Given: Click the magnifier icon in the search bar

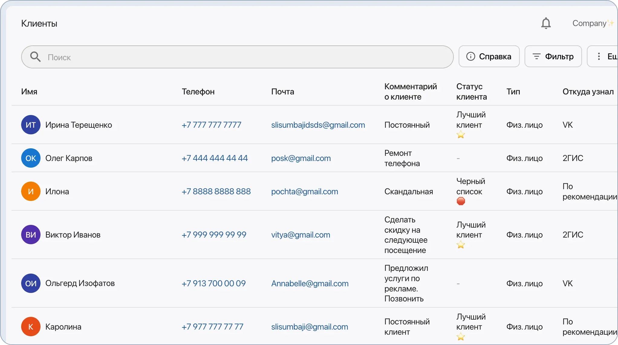Looking at the screenshot, I should tap(36, 57).
